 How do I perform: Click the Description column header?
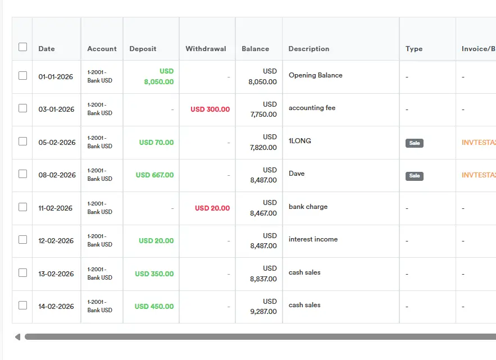point(308,49)
